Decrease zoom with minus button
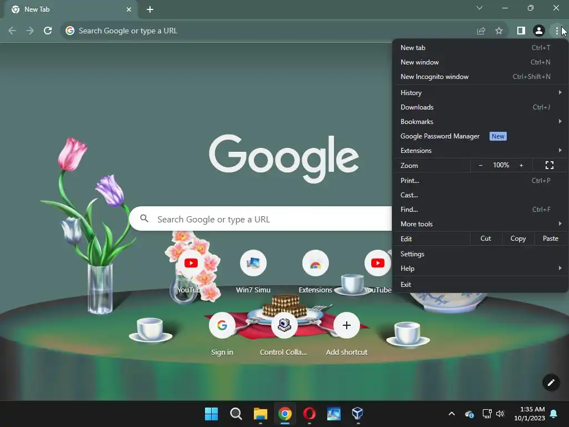The width and height of the screenshot is (569, 427). point(481,165)
